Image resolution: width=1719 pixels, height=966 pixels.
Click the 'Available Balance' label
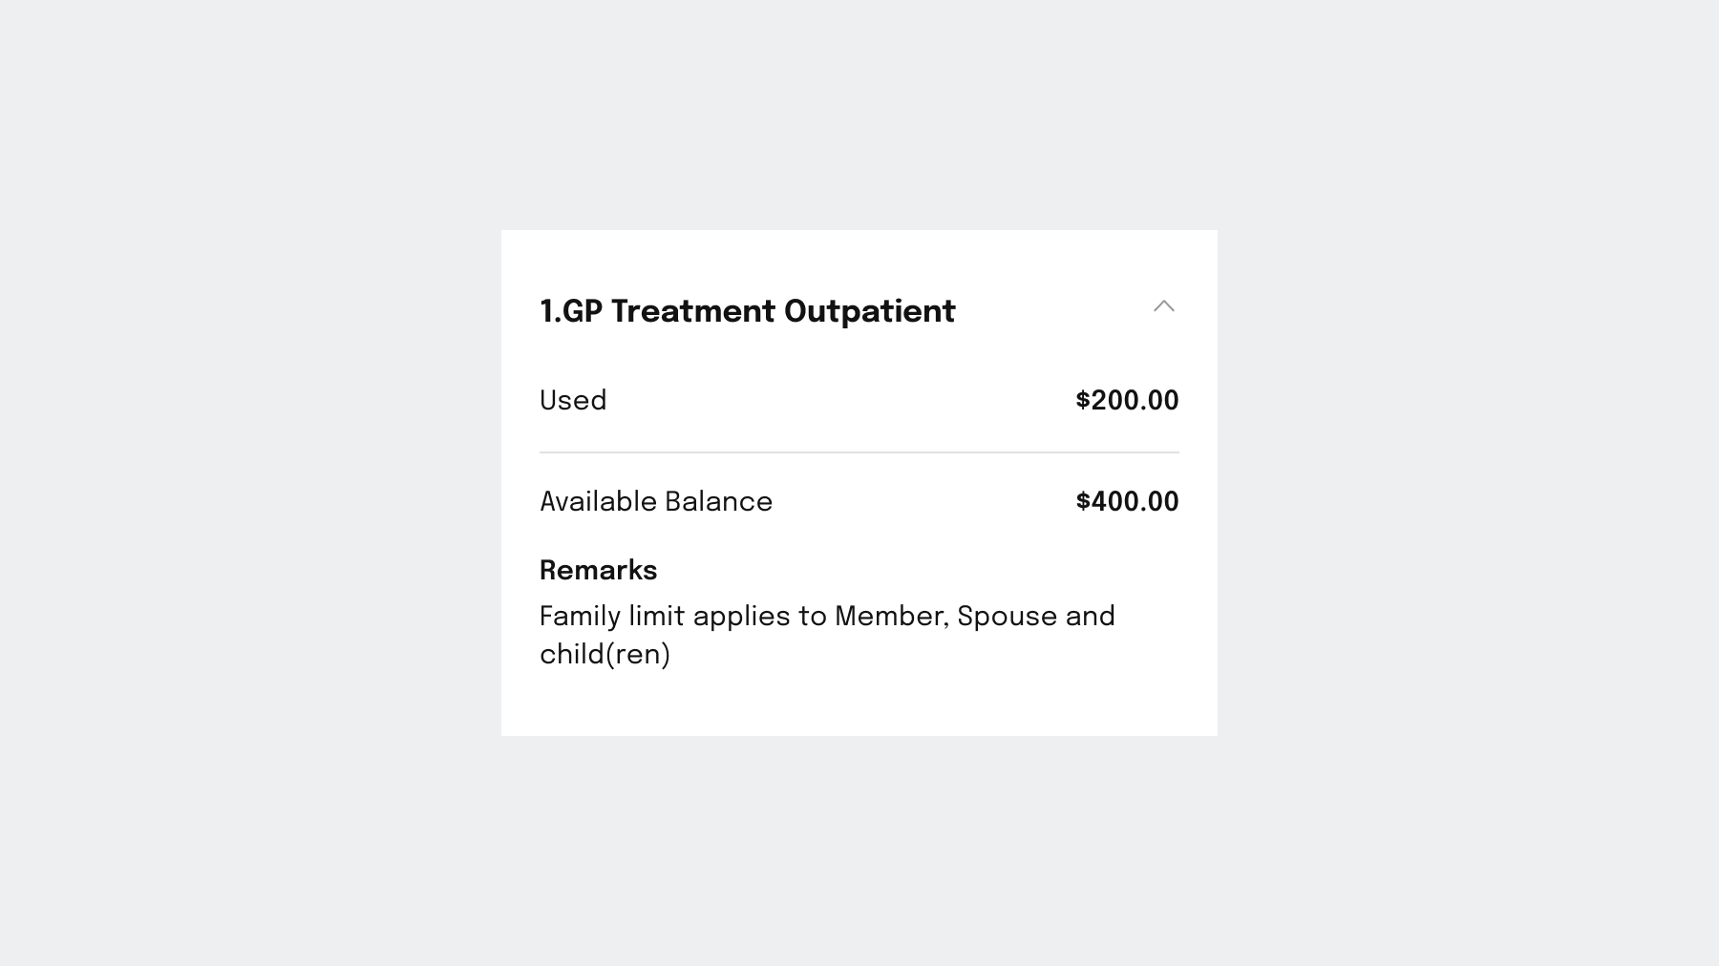[x=656, y=502]
